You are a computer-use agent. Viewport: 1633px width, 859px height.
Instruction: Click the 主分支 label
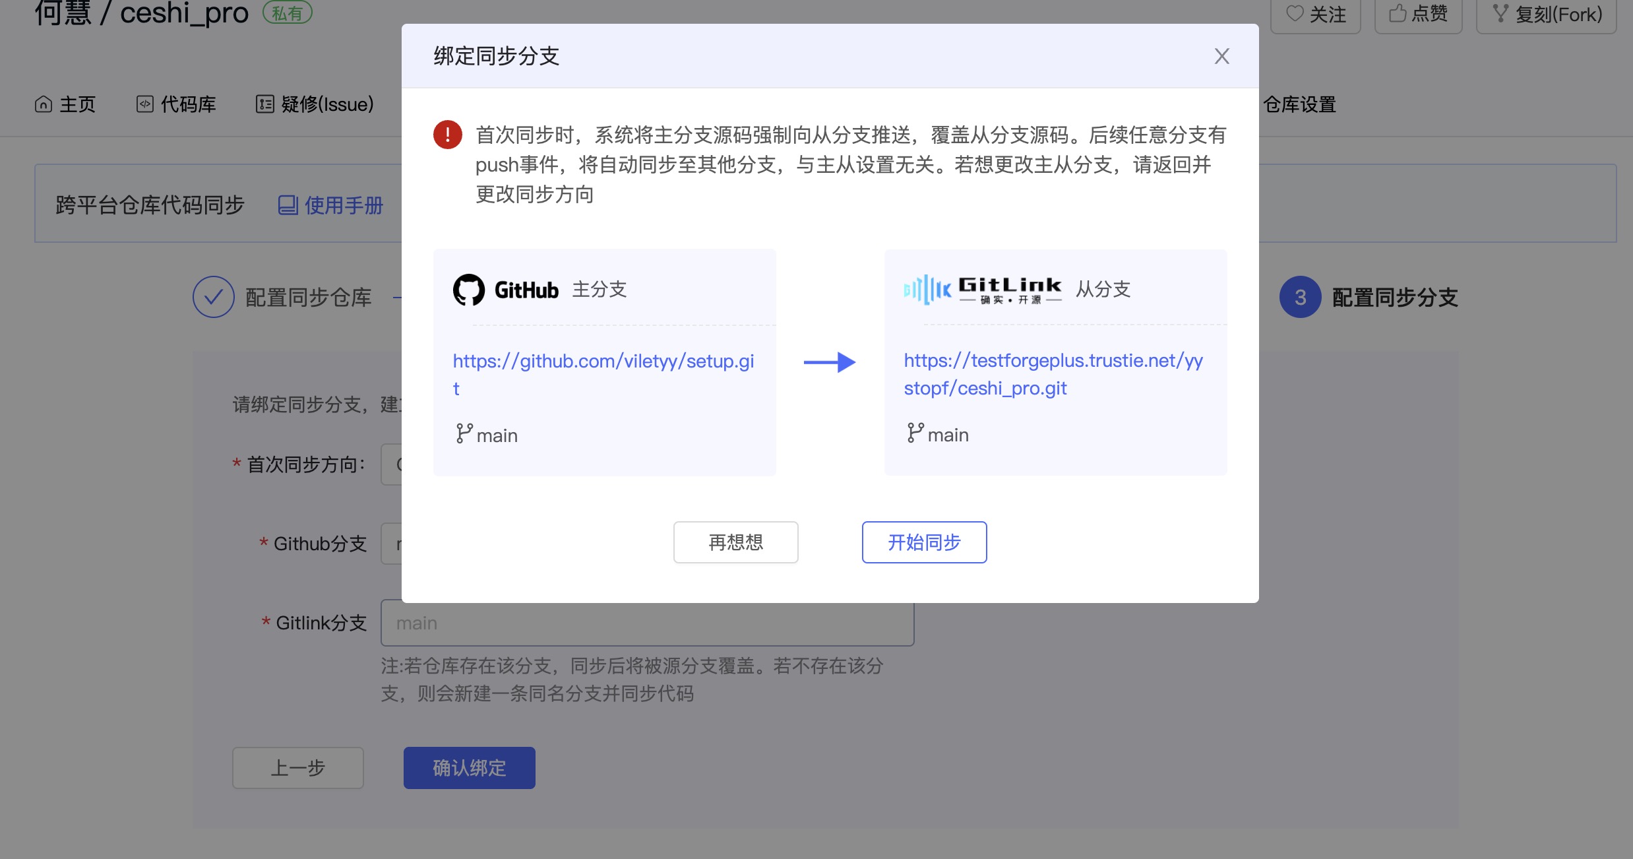pos(599,289)
